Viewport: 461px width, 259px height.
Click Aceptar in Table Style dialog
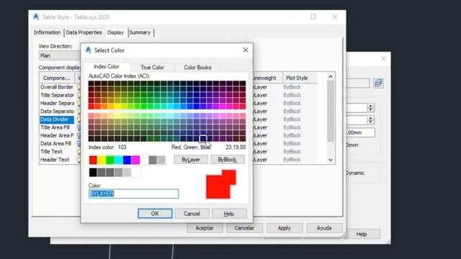coord(205,228)
